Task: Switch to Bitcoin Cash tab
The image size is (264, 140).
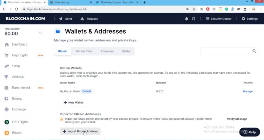Action: point(84,51)
